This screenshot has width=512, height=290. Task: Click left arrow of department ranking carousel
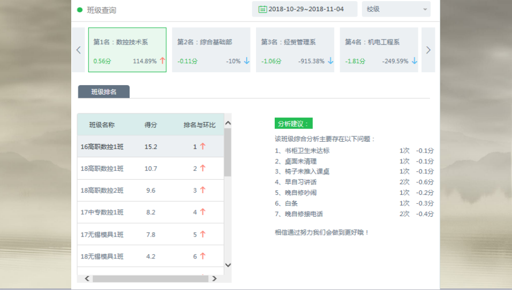[x=78, y=50]
